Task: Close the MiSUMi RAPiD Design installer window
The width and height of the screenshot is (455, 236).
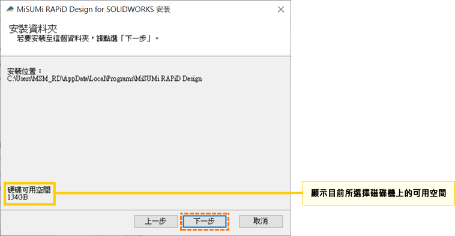Action: pos(280,10)
